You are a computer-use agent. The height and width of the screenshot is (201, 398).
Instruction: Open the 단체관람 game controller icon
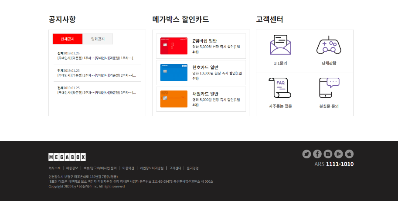click(329, 45)
